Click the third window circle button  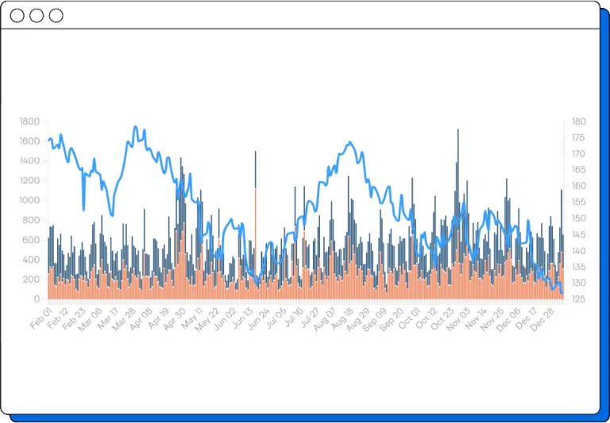[56, 16]
